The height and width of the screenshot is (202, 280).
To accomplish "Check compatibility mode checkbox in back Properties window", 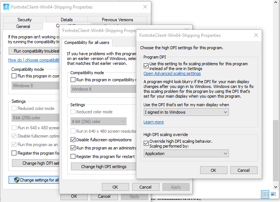I will point(14,76).
